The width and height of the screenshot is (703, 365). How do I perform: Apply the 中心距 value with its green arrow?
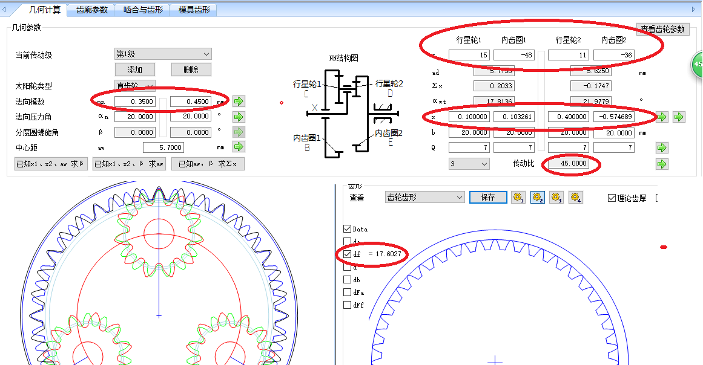tap(239, 147)
